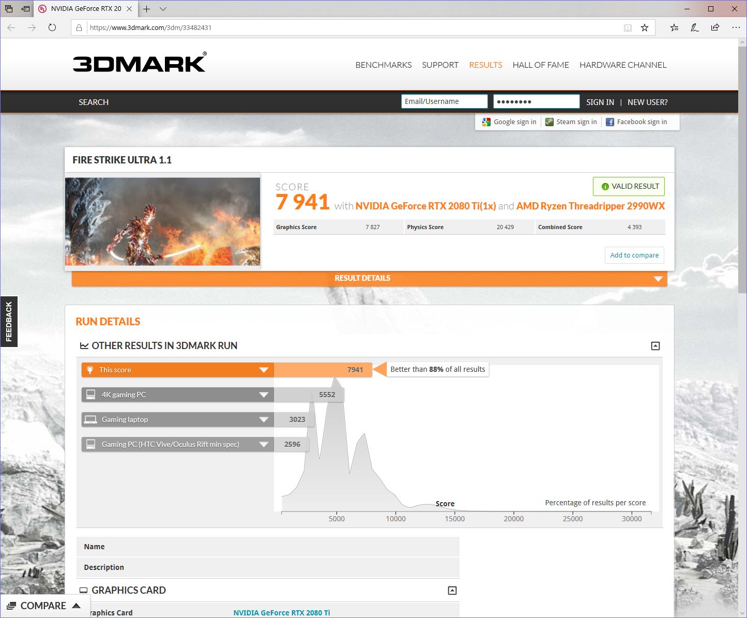The width and height of the screenshot is (747, 618).
Task: Sign in with Google link
Action: coord(509,122)
